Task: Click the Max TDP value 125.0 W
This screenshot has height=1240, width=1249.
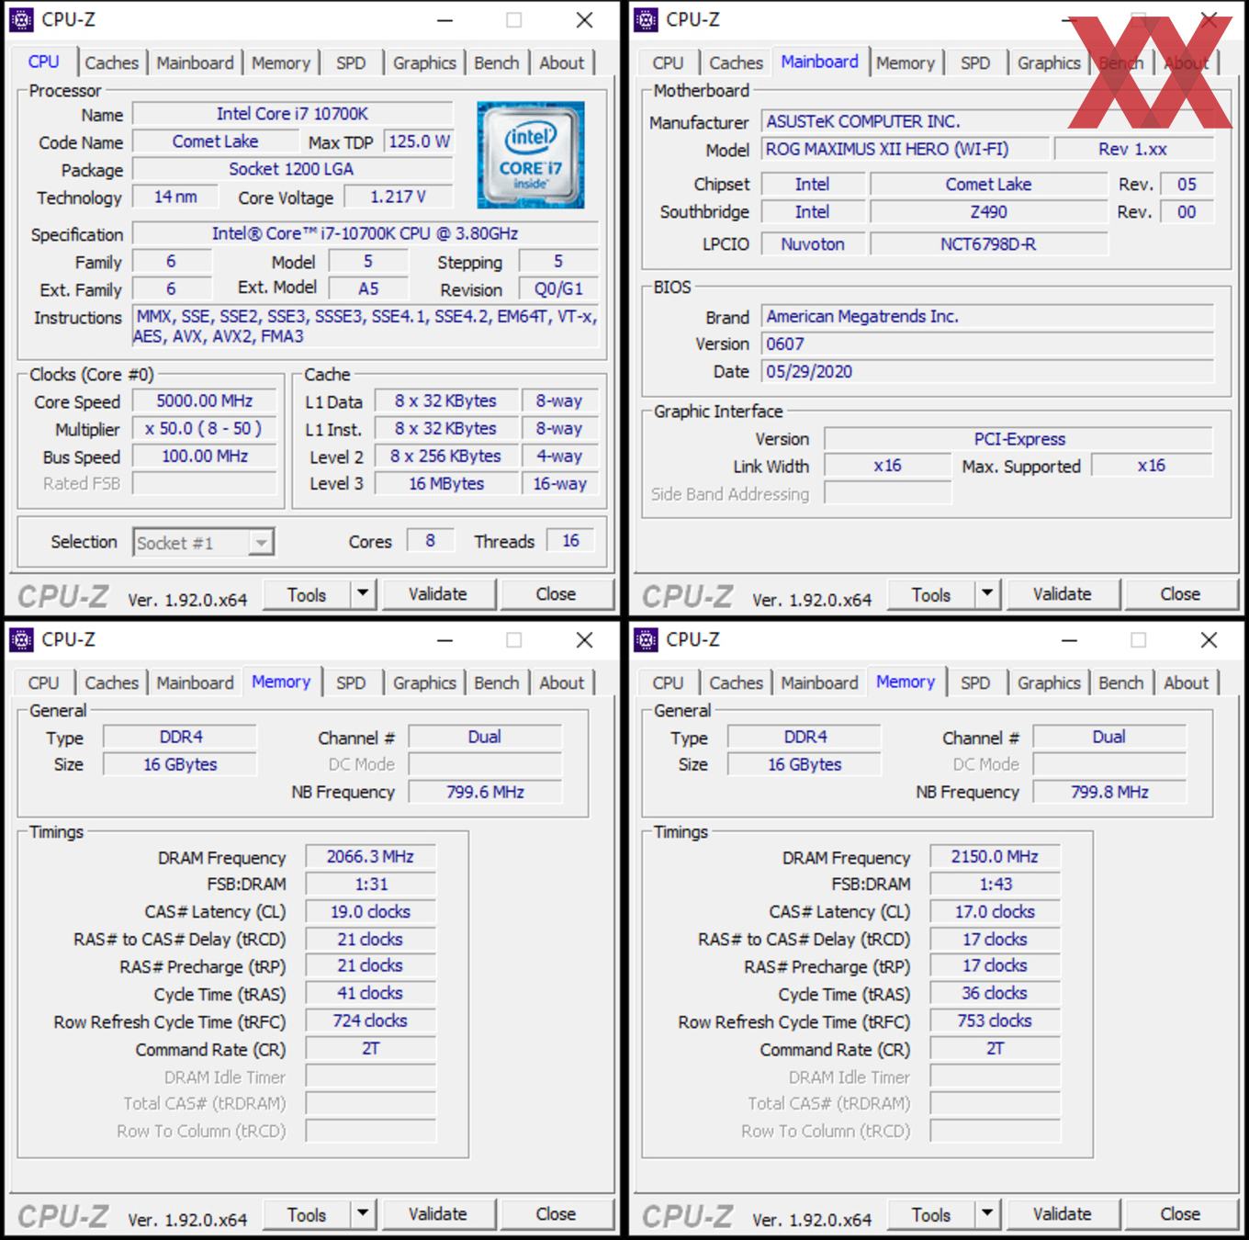Action: point(419,141)
